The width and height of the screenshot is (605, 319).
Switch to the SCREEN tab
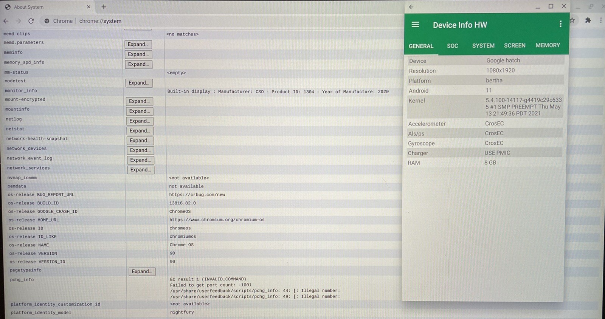coord(515,45)
